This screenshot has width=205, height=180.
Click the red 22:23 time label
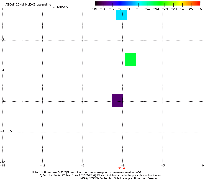point(121,168)
